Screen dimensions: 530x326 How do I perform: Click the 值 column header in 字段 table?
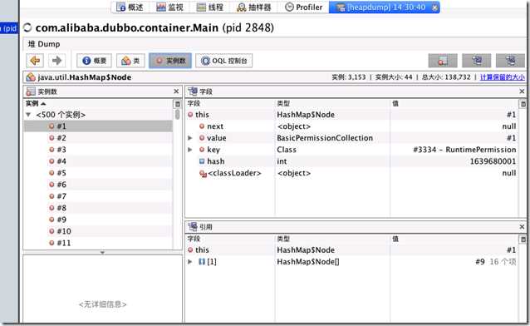[x=395, y=104]
